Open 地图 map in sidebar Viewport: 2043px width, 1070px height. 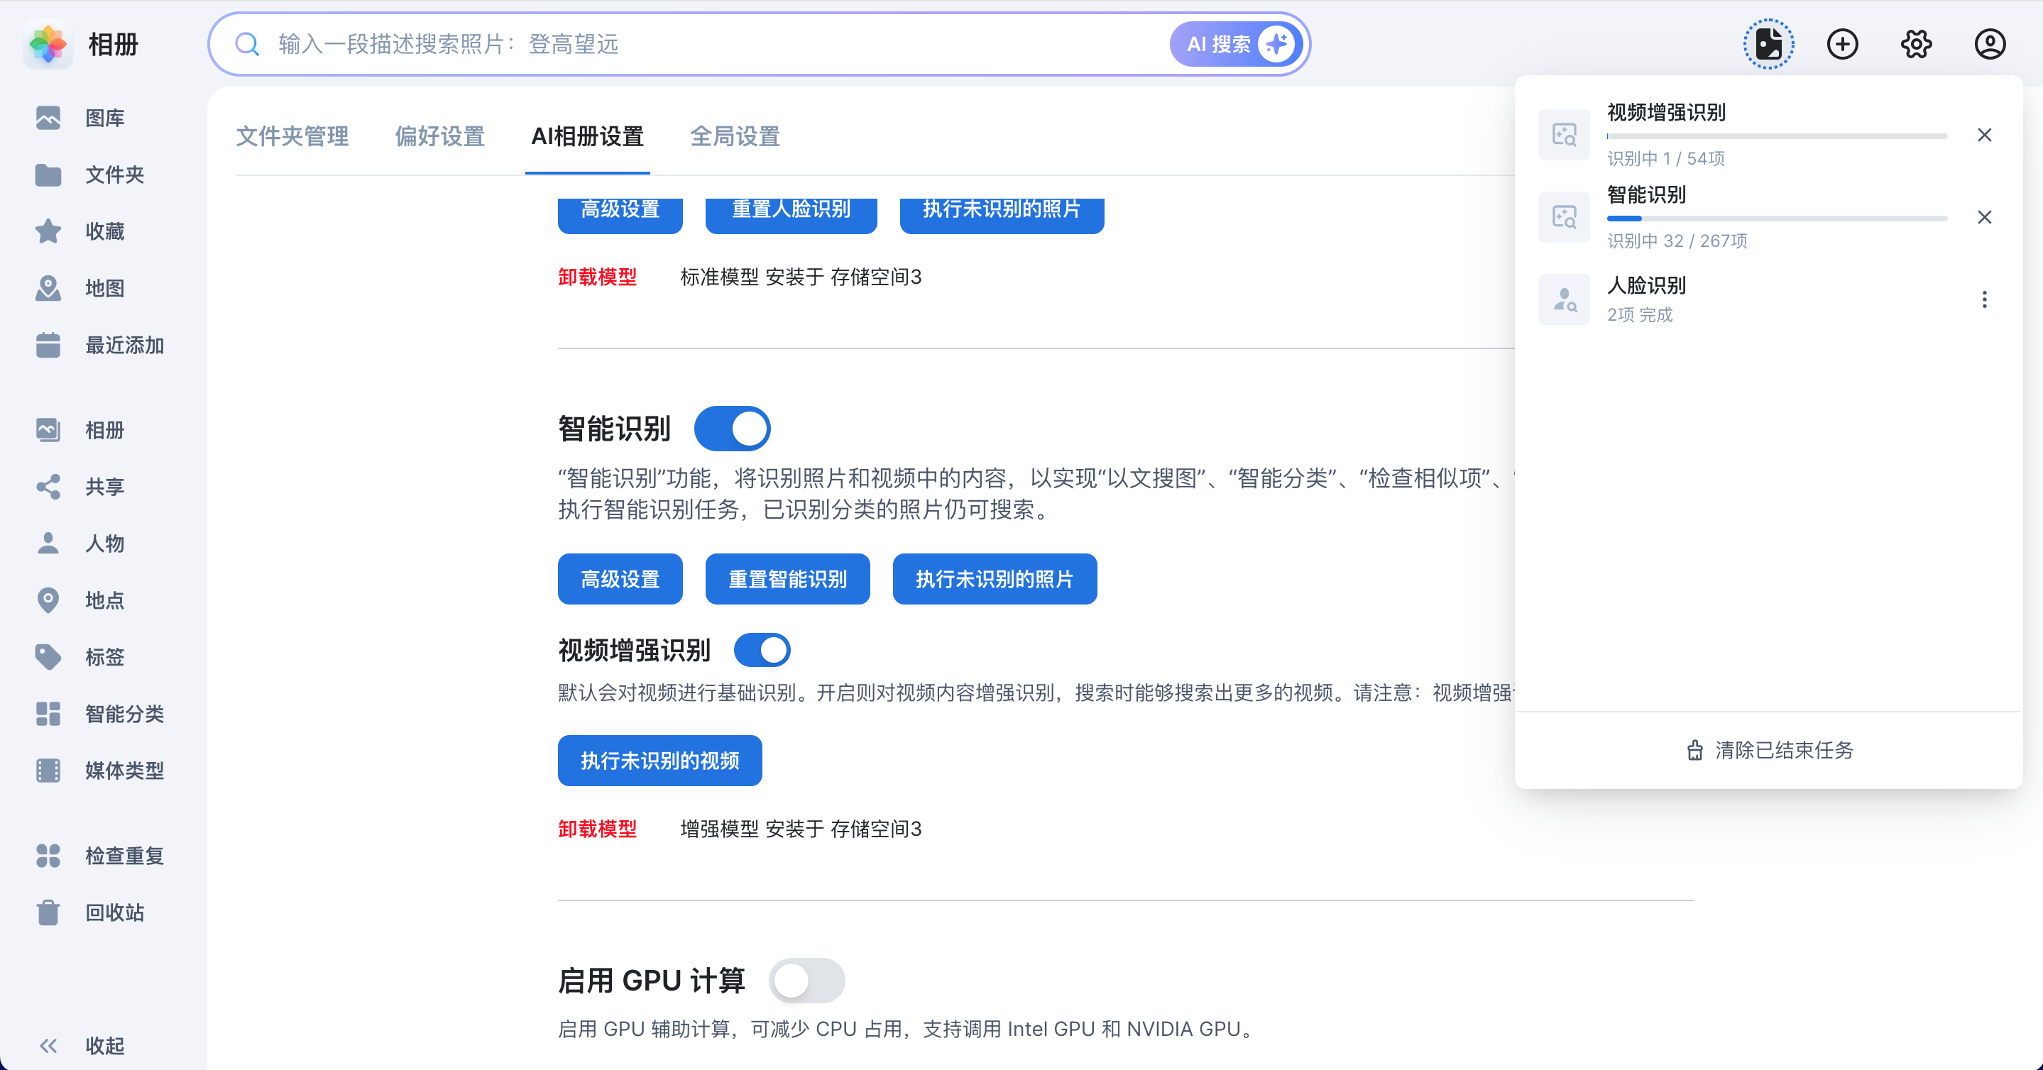pyautogui.click(x=104, y=289)
